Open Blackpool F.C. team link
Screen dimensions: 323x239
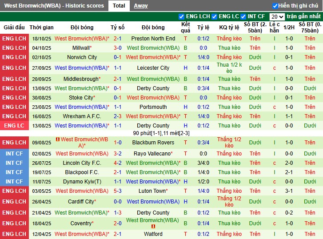click(x=82, y=172)
